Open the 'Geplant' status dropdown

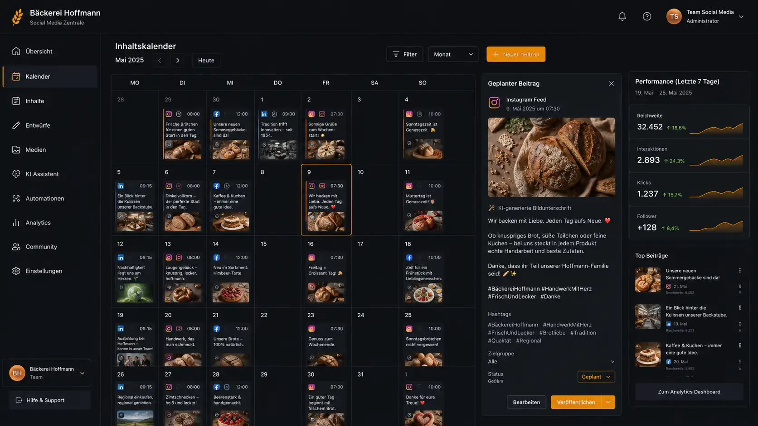tap(596, 377)
